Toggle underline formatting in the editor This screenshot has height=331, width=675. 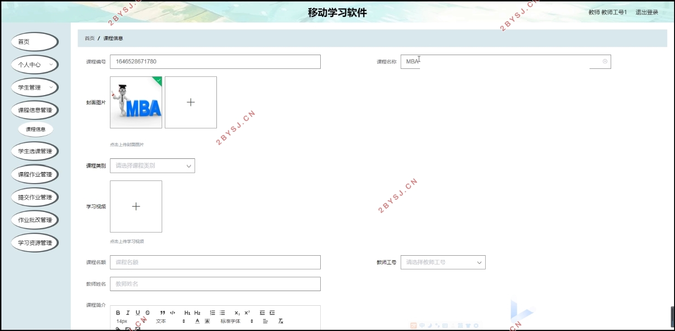click(x=138, y=313)
